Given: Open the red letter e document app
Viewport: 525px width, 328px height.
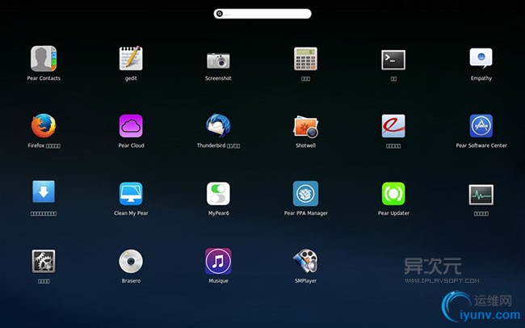Looking at the screenshot, I should click(393, 126).
